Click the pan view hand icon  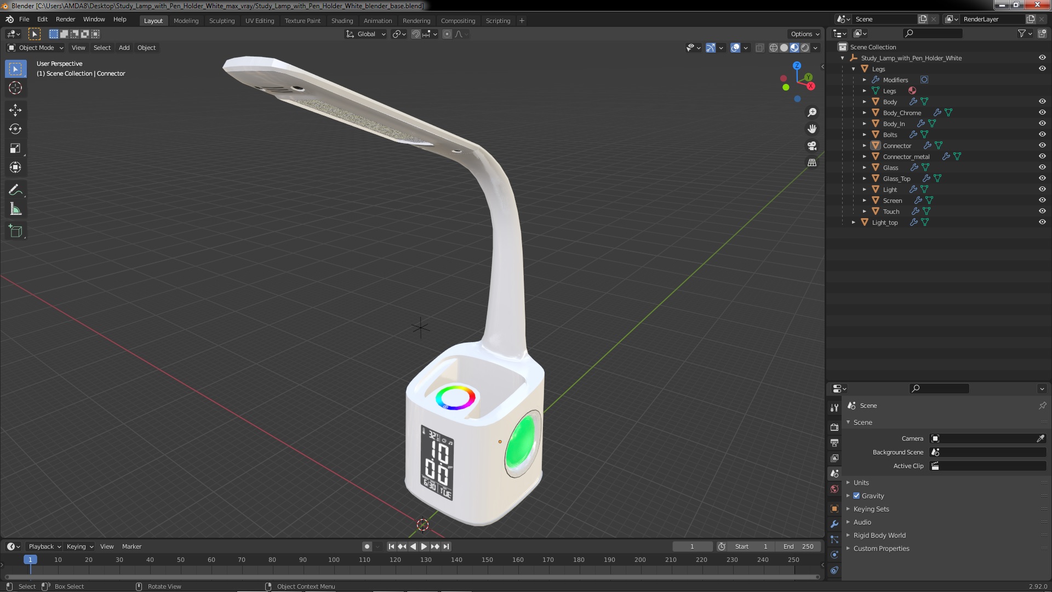click(812, 129)
